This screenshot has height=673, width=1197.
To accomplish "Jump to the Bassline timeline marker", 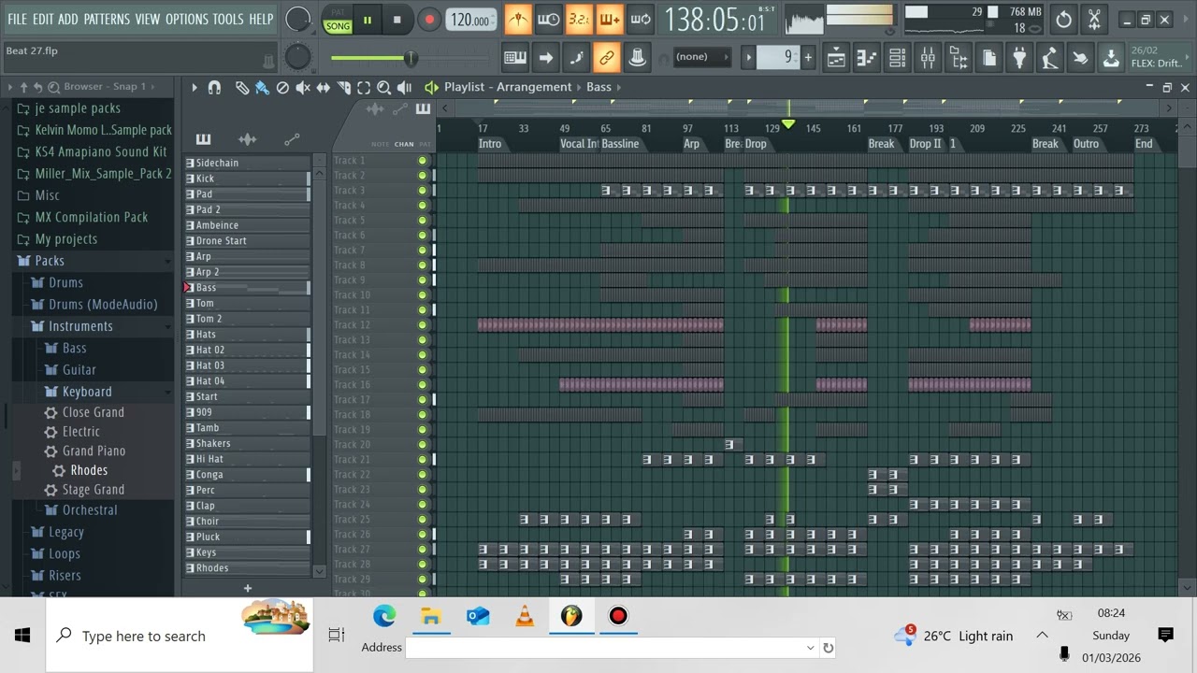I will (620, 144).
